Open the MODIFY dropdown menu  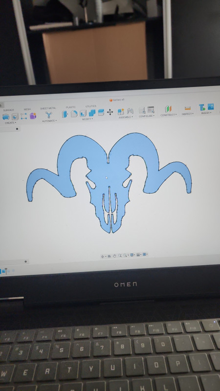click(87, 119)
